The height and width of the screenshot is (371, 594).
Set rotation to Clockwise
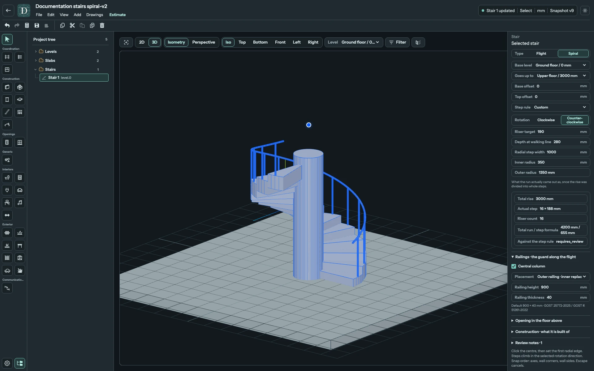coord(546,120)
